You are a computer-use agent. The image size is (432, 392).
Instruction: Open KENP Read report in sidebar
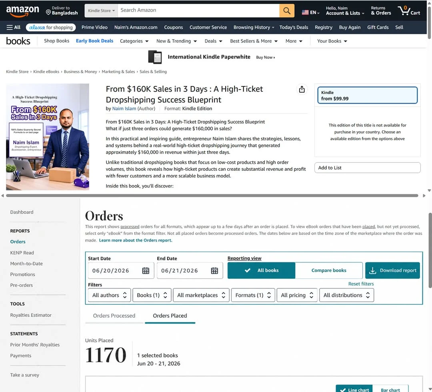coord(22,253)
